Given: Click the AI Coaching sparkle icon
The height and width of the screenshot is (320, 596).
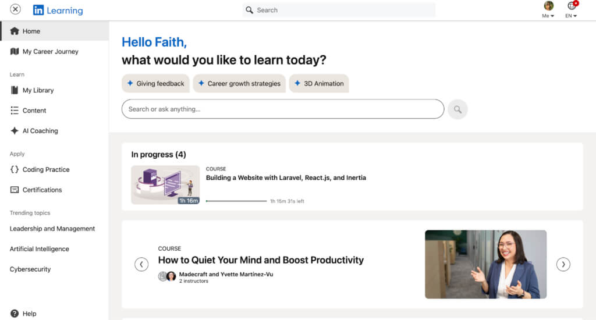Looking at the screenshot, I should [x=15, y=131].
